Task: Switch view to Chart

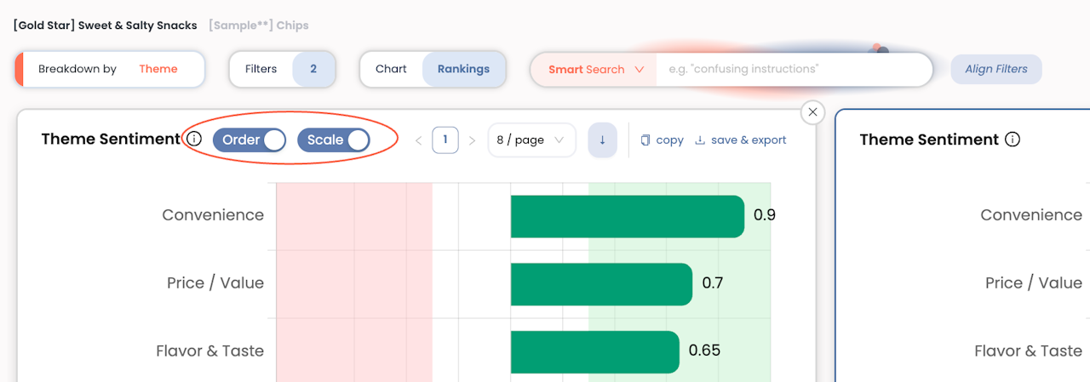Action: pyautogui.click(x=391, y=69)
